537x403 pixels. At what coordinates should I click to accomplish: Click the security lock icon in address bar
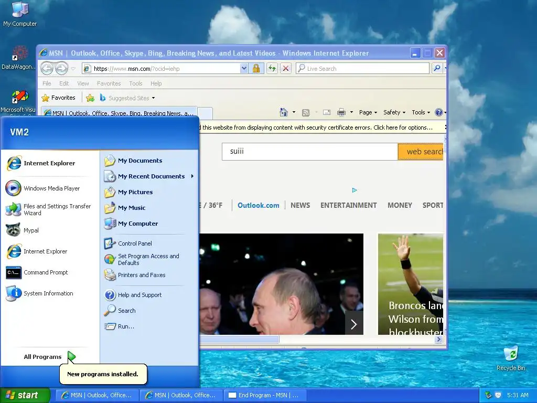click(256, 69)
